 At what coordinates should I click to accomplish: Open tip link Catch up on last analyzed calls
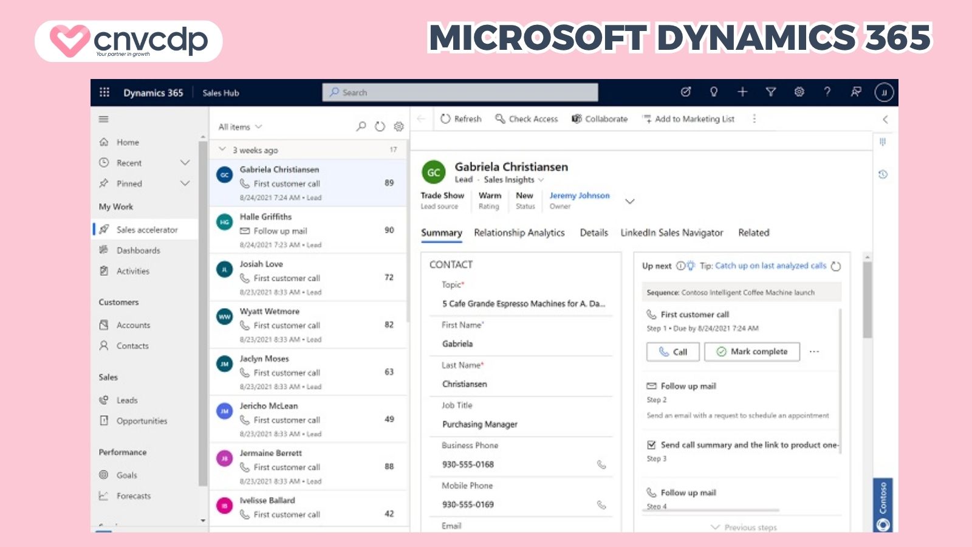pos(770,266)
